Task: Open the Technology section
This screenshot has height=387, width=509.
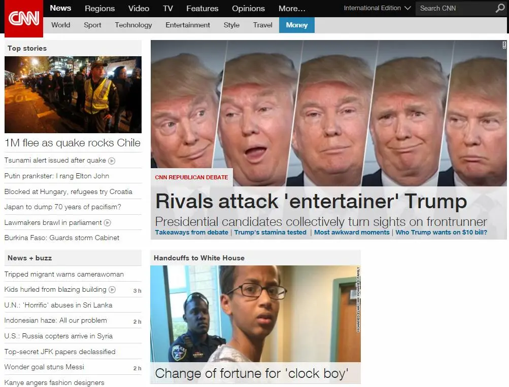Action: pyautogui.click(x=133, y=25)
